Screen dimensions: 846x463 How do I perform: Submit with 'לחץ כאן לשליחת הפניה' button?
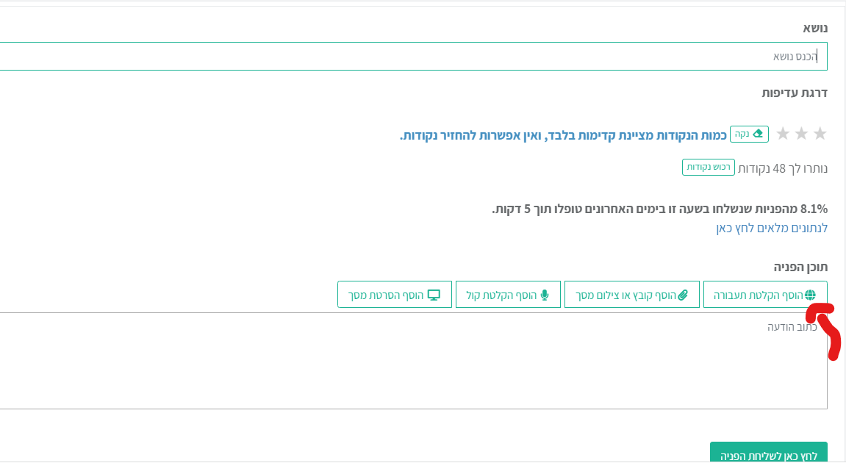[x=768, y=452]
